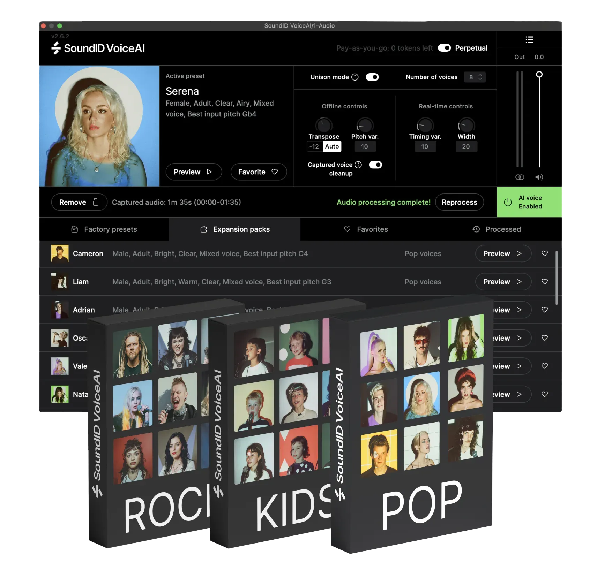
Task: Click the Pitch var. value field showing 10
Action: tap(365, 146)
